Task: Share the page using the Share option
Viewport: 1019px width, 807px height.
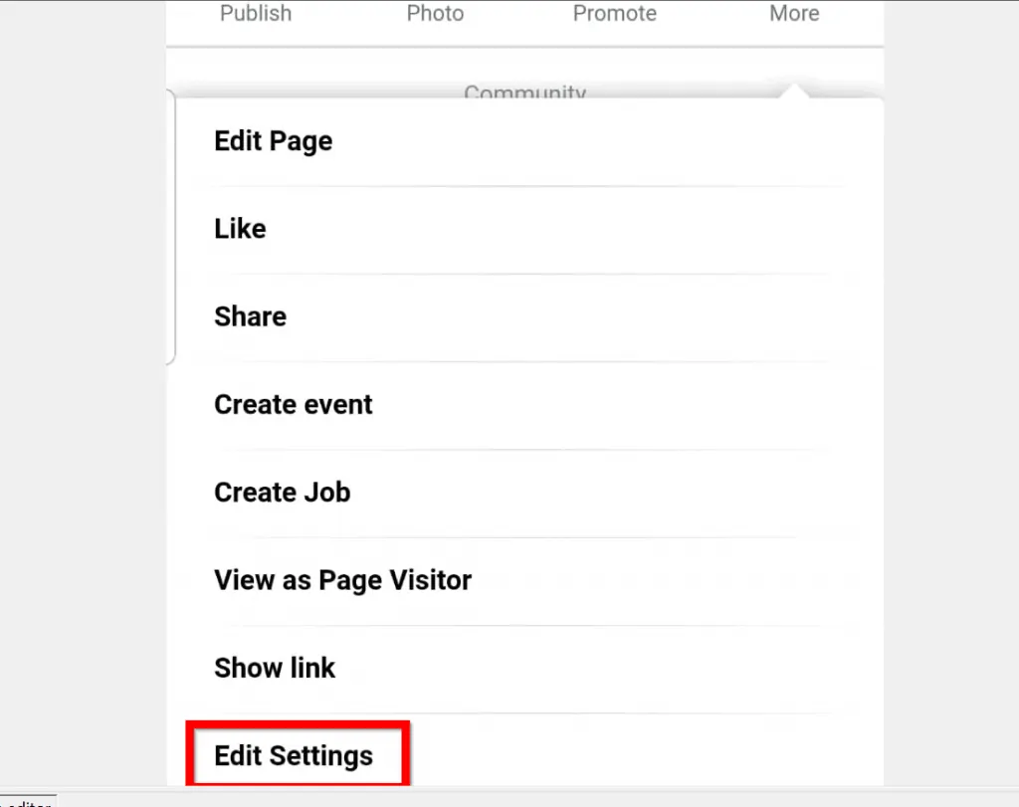Action: [250, 315]
